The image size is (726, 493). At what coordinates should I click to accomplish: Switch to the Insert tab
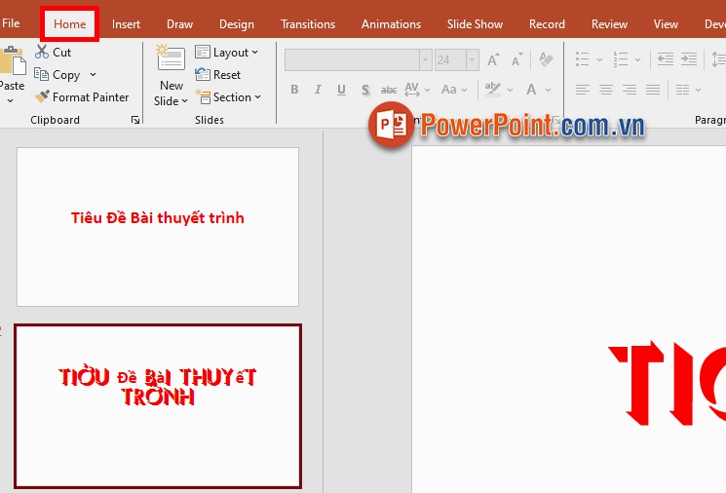[126, 24]
